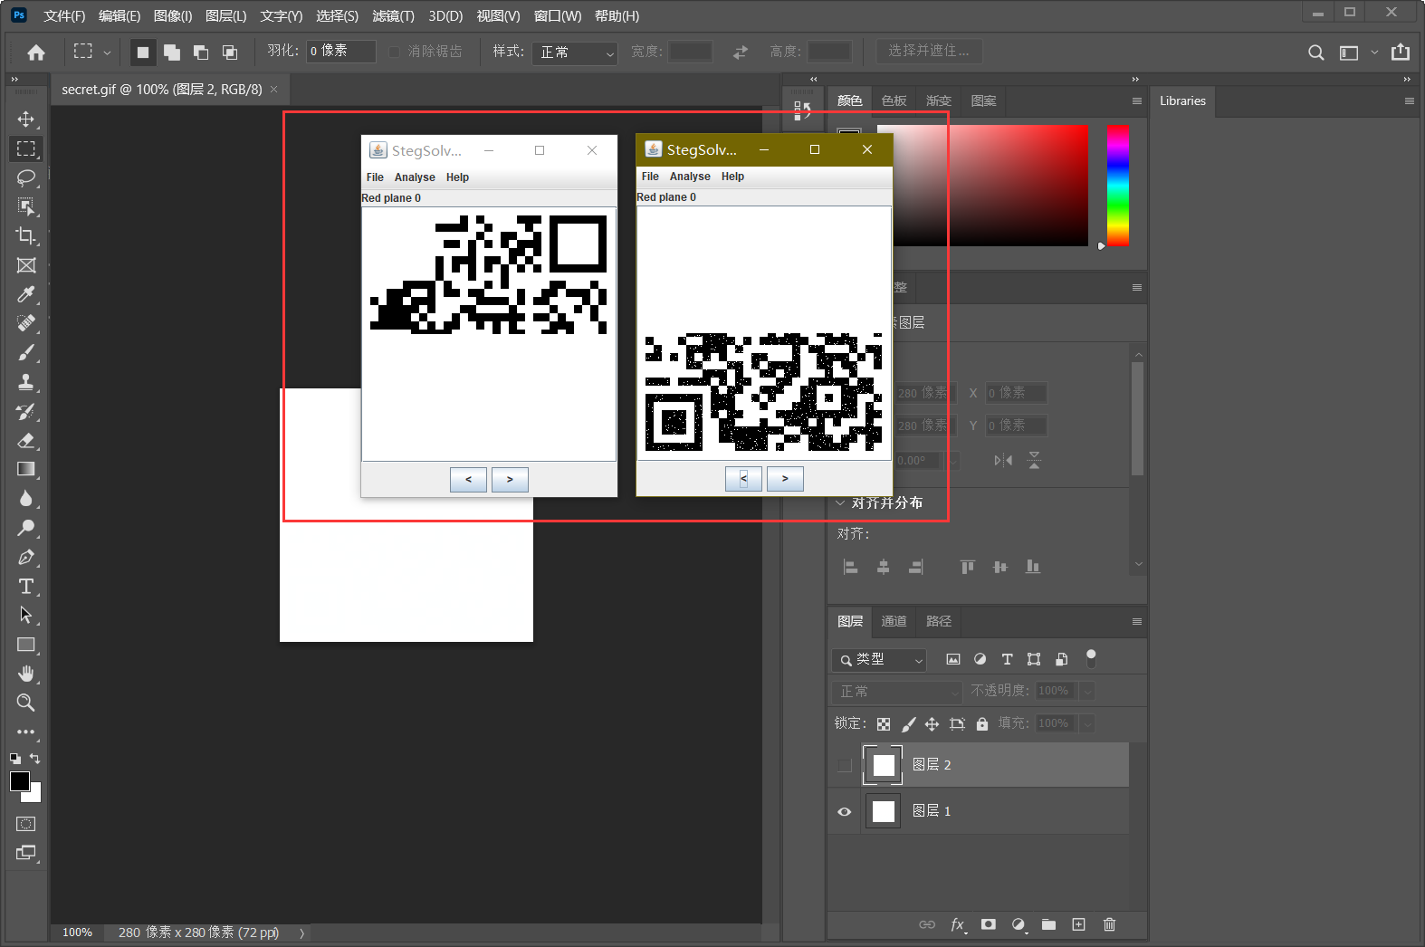This screenshot has height=947, width=1425.
Task: Open the 样式 style dropdown
Action: 575,53
